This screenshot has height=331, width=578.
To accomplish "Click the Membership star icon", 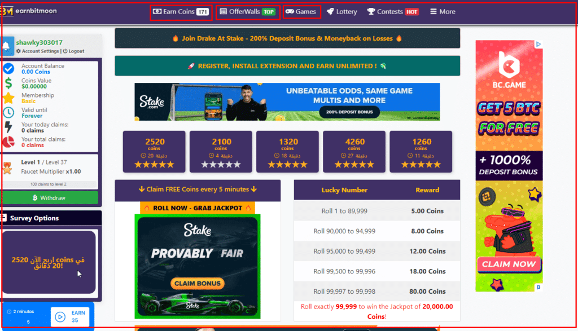I will 8,98.
